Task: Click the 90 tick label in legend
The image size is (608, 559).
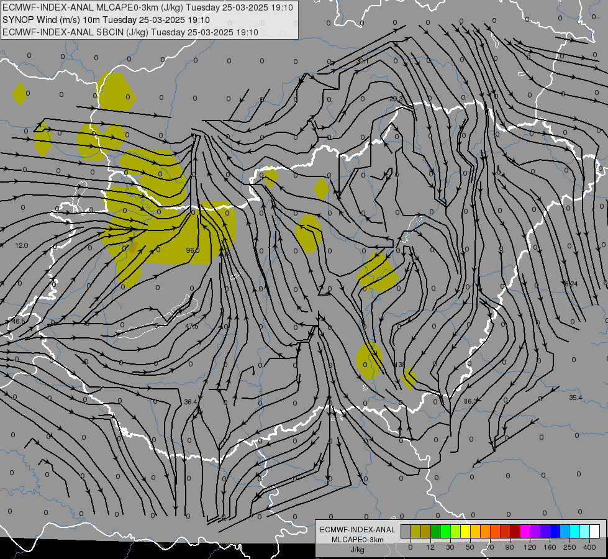Action: pyautogui.click(x=509, y=547)
